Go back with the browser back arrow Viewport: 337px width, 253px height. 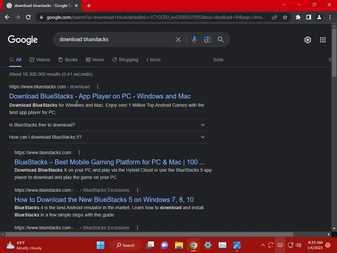coord(7,17)
